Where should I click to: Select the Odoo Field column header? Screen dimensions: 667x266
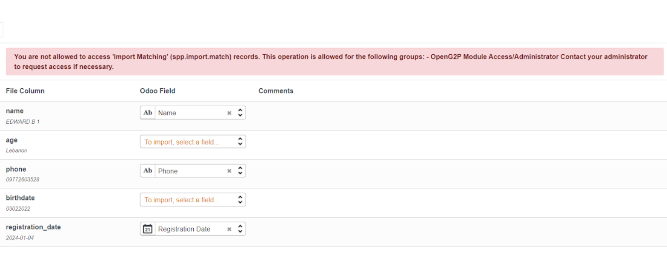point(157,91)
